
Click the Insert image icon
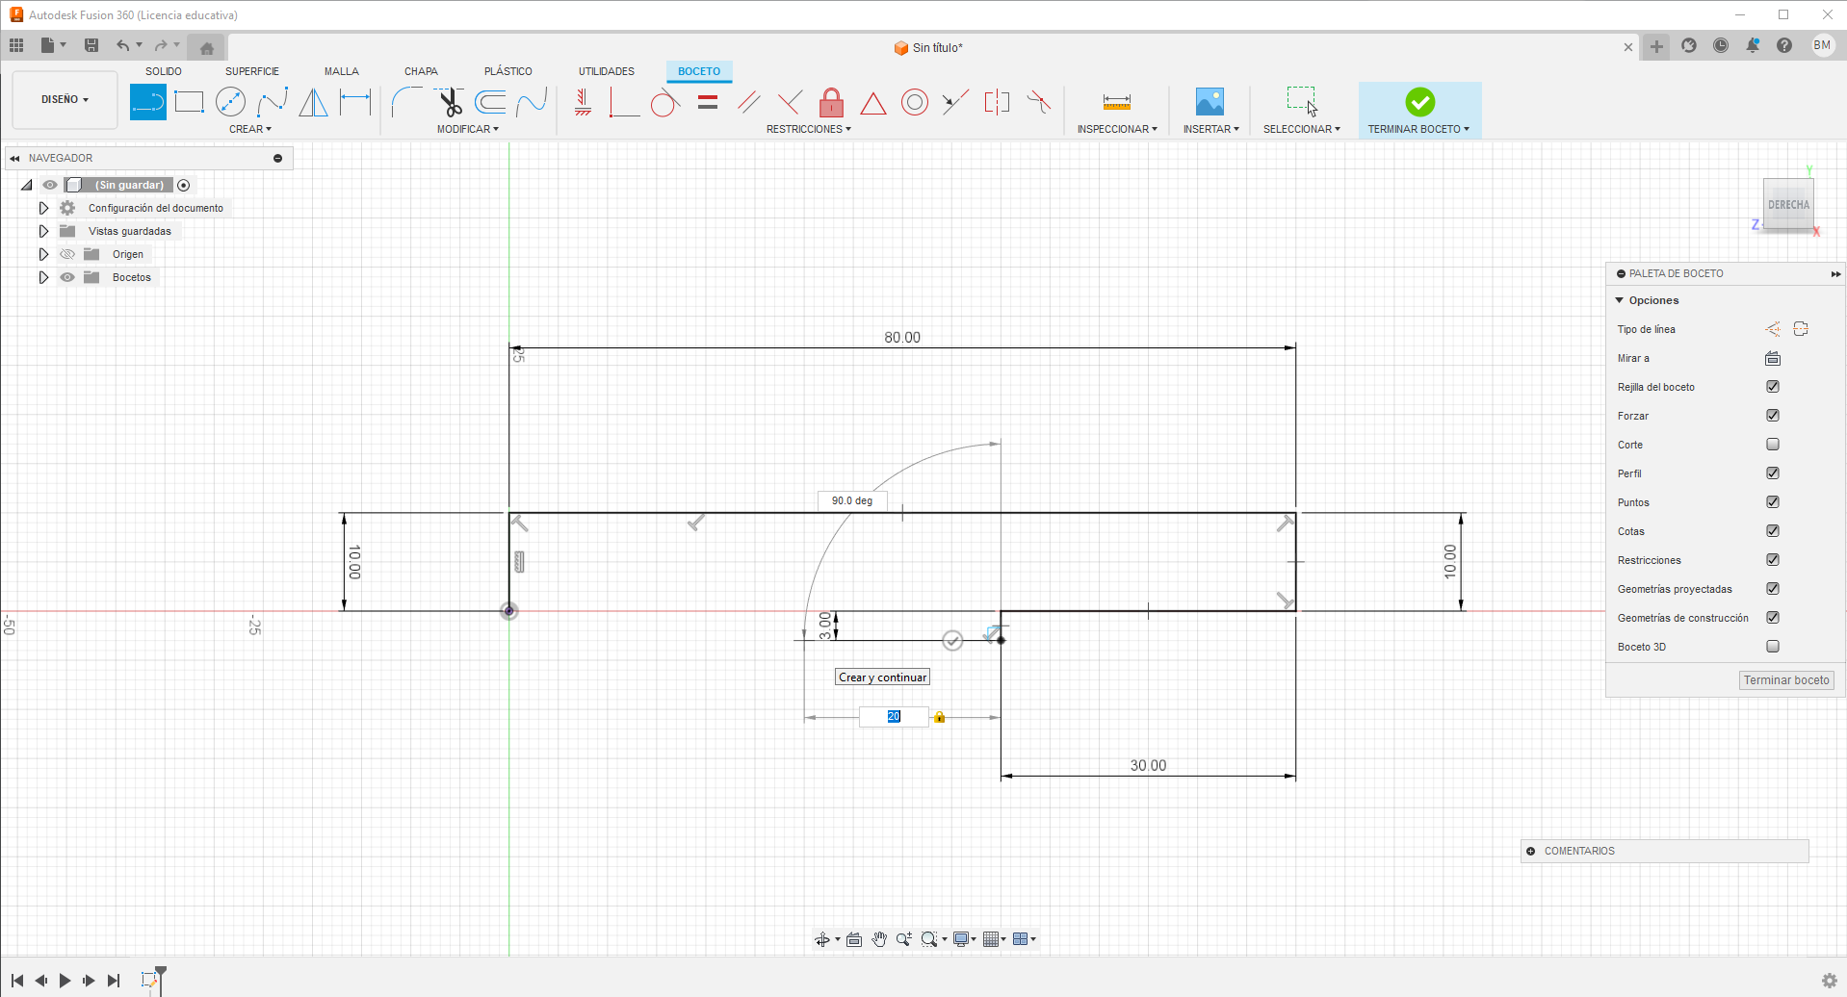(1210, 102)
